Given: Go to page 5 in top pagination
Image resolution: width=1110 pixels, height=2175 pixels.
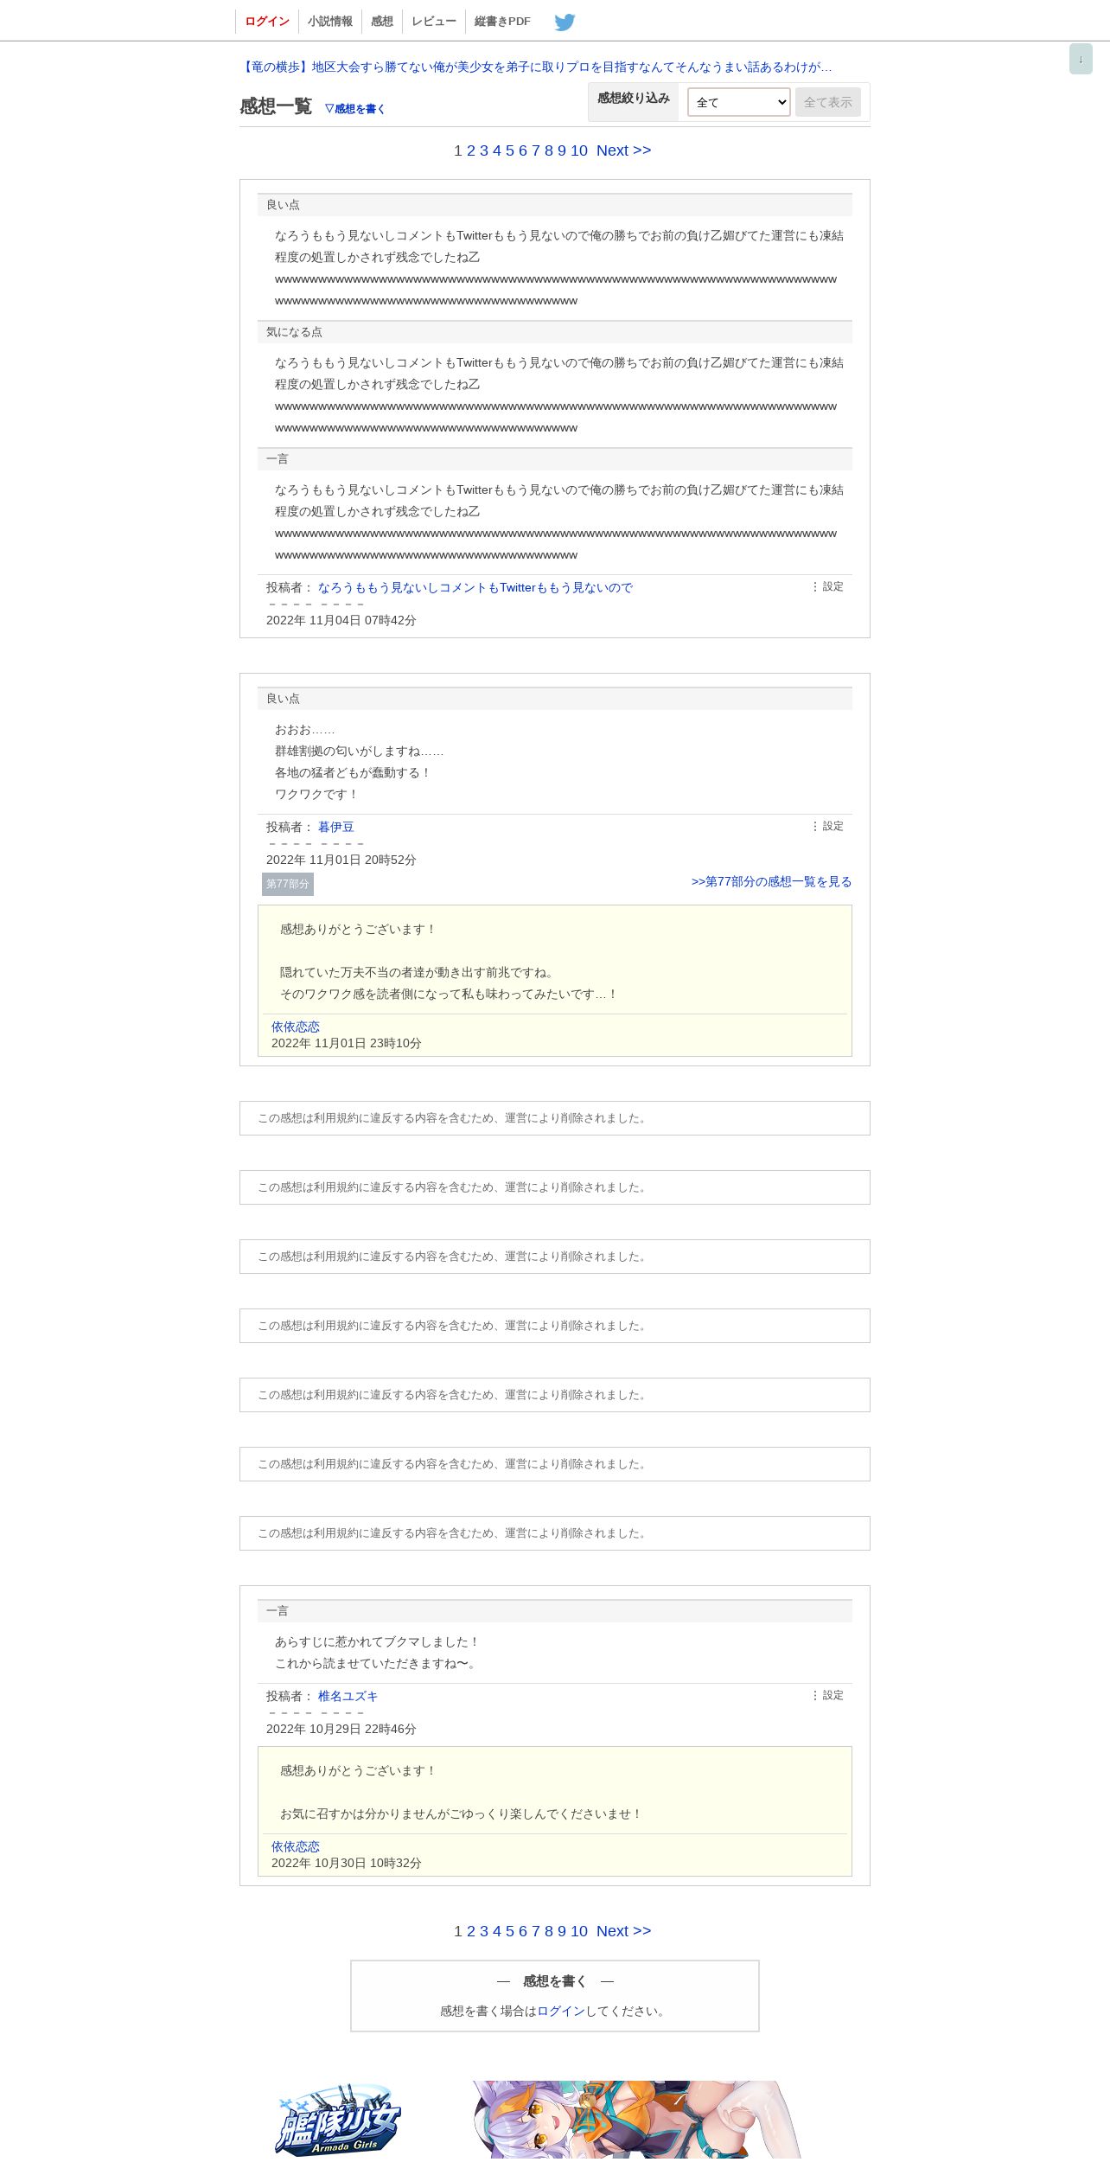Looking at the screenshot, I should [510, 150].
